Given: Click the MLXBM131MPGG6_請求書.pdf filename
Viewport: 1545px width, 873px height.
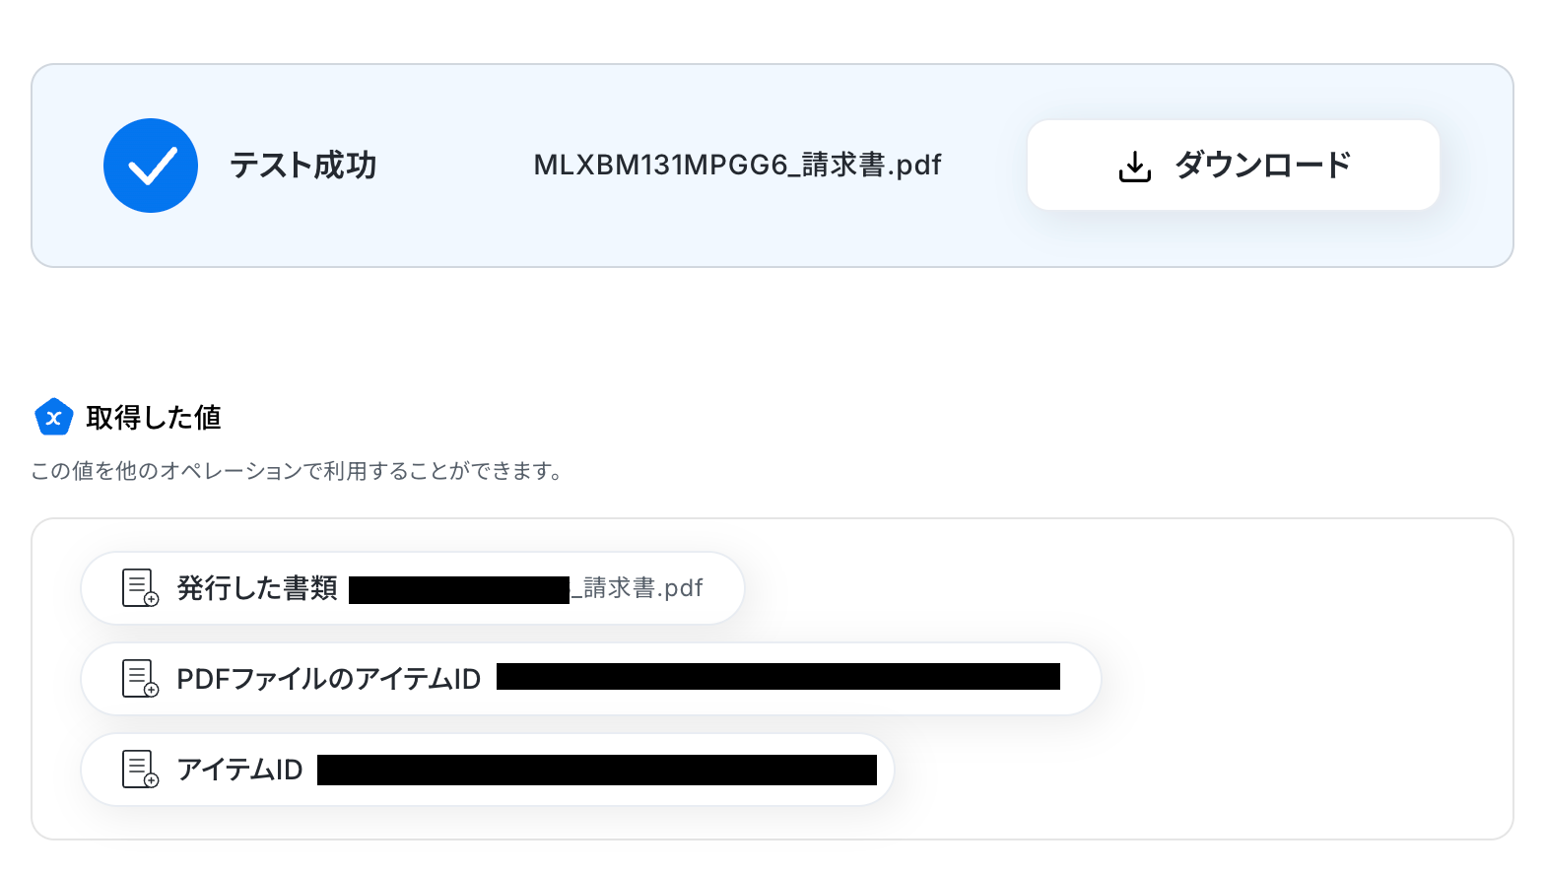Looking at the screenshot, I should click(737, 165).
